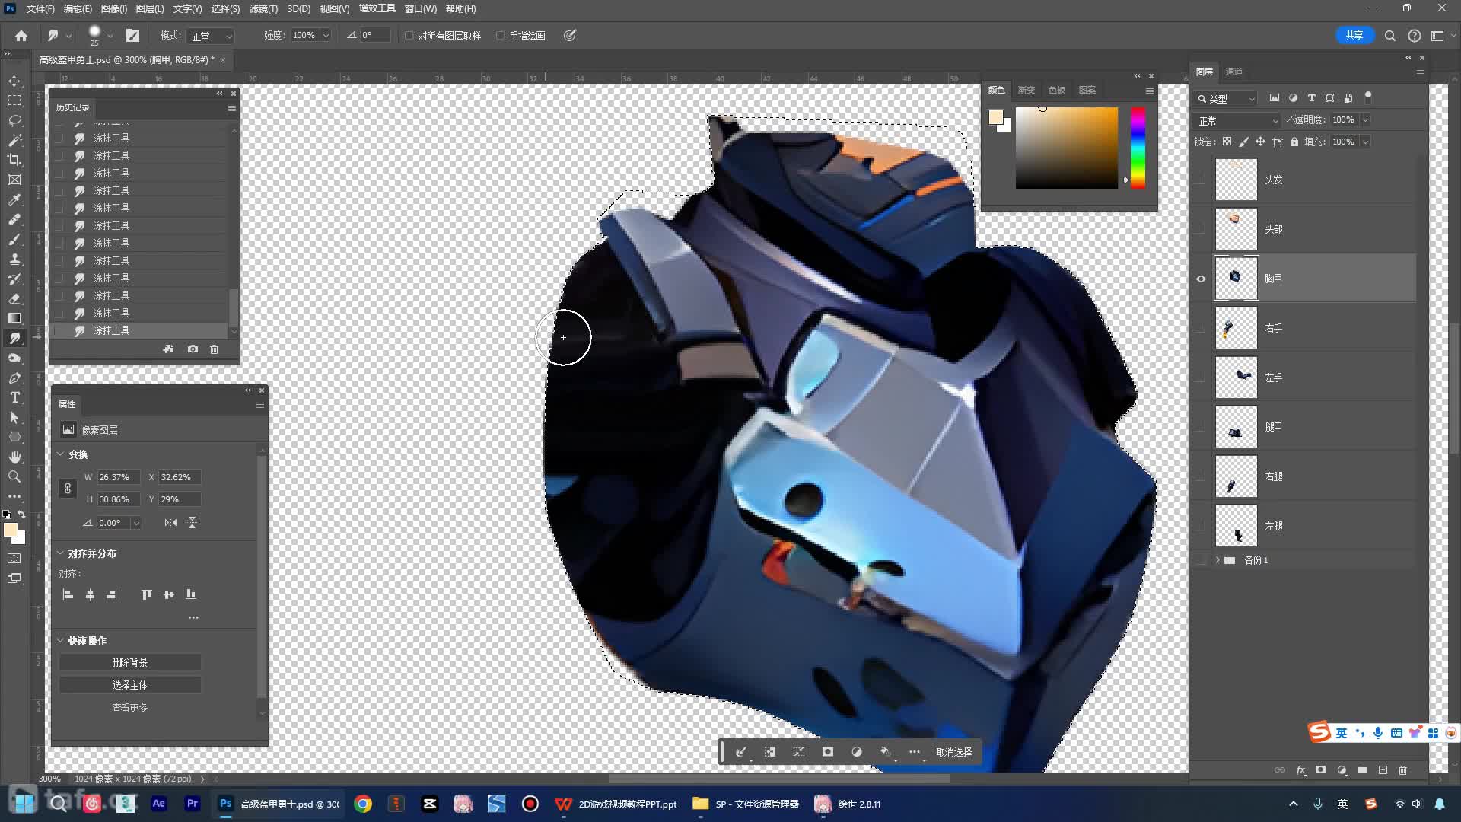Enable sample all layers checkbox
Viewport: 1461px width, 822px height.
(x=409, y=36)
